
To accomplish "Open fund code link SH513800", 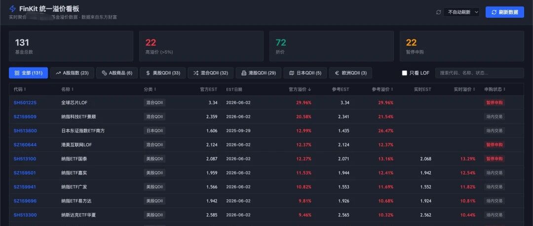I will coord(25,130).
